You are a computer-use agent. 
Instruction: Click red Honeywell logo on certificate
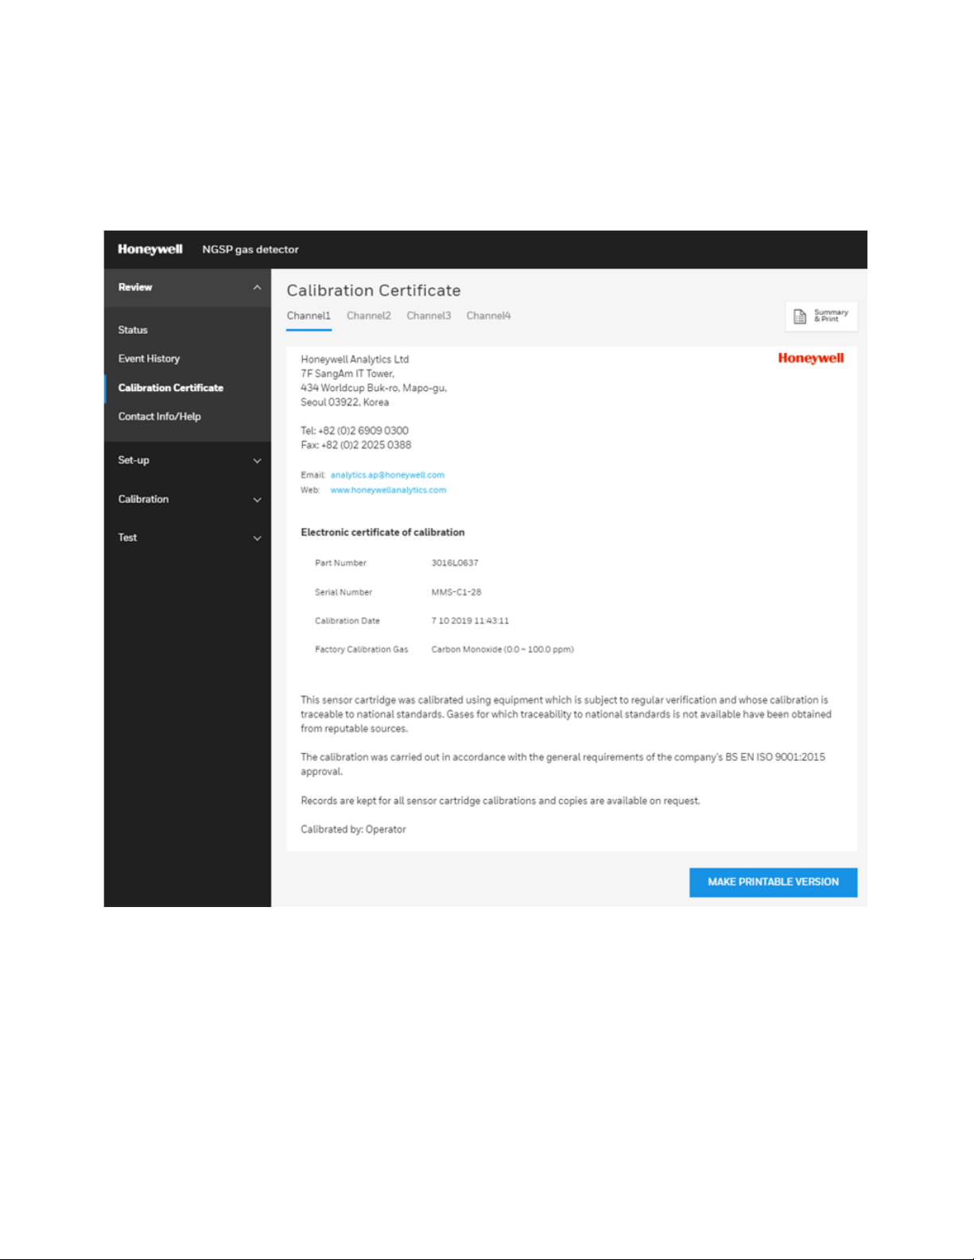coord(811,358)
